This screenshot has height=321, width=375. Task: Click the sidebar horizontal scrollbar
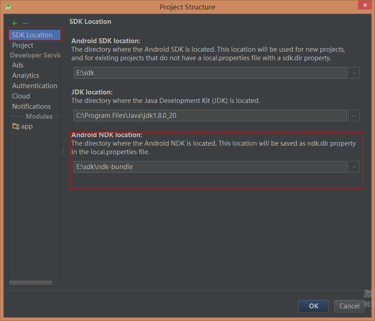click(x=31, y=283)
